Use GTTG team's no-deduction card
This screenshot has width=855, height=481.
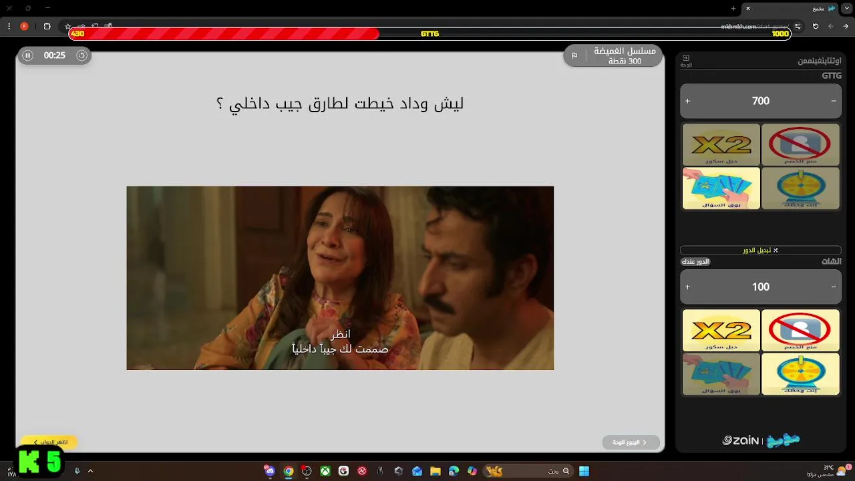[800, 144]
